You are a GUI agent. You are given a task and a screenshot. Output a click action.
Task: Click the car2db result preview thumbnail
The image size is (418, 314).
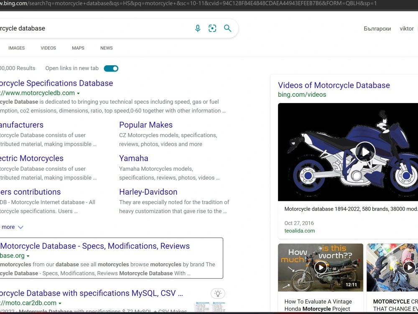point(210,306)
